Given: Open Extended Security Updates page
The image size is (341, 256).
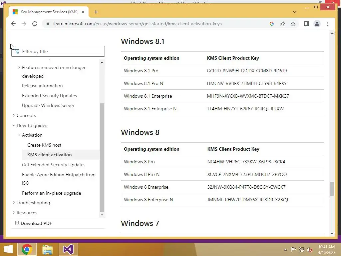Looking at the screenshot, I should point(49,96).
